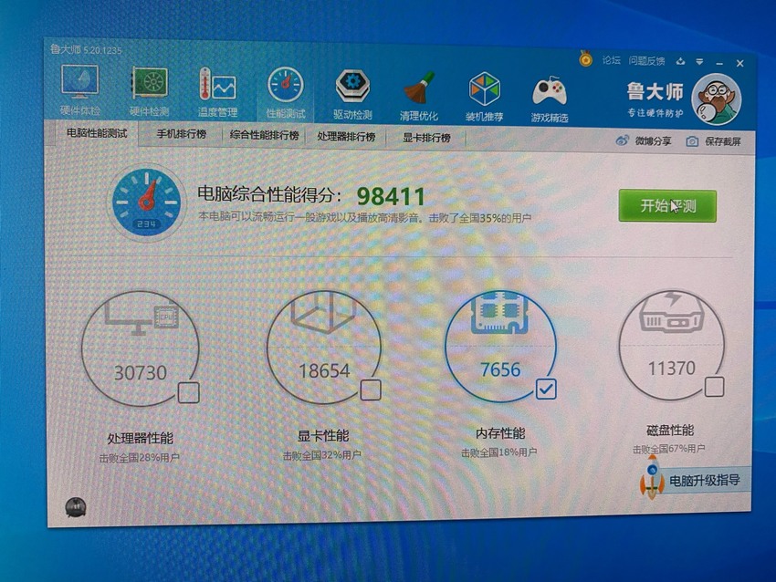Click the 鲁大师 mascot avatar

point(716,99)
